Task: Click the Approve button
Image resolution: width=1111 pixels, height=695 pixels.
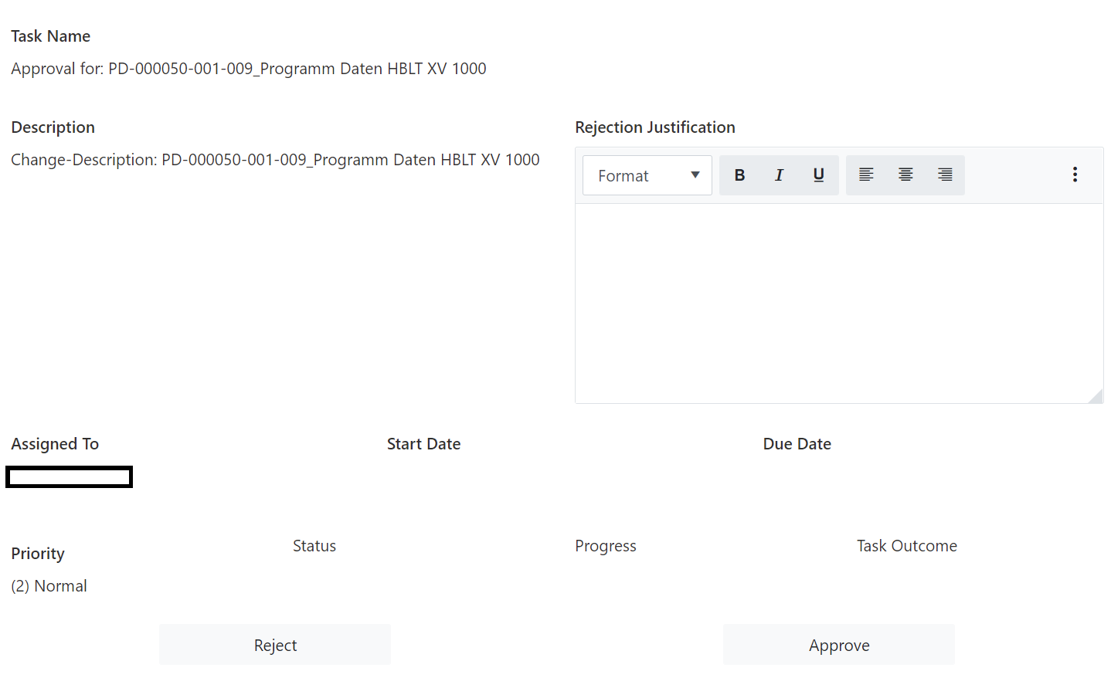Action: click(839, 645)
